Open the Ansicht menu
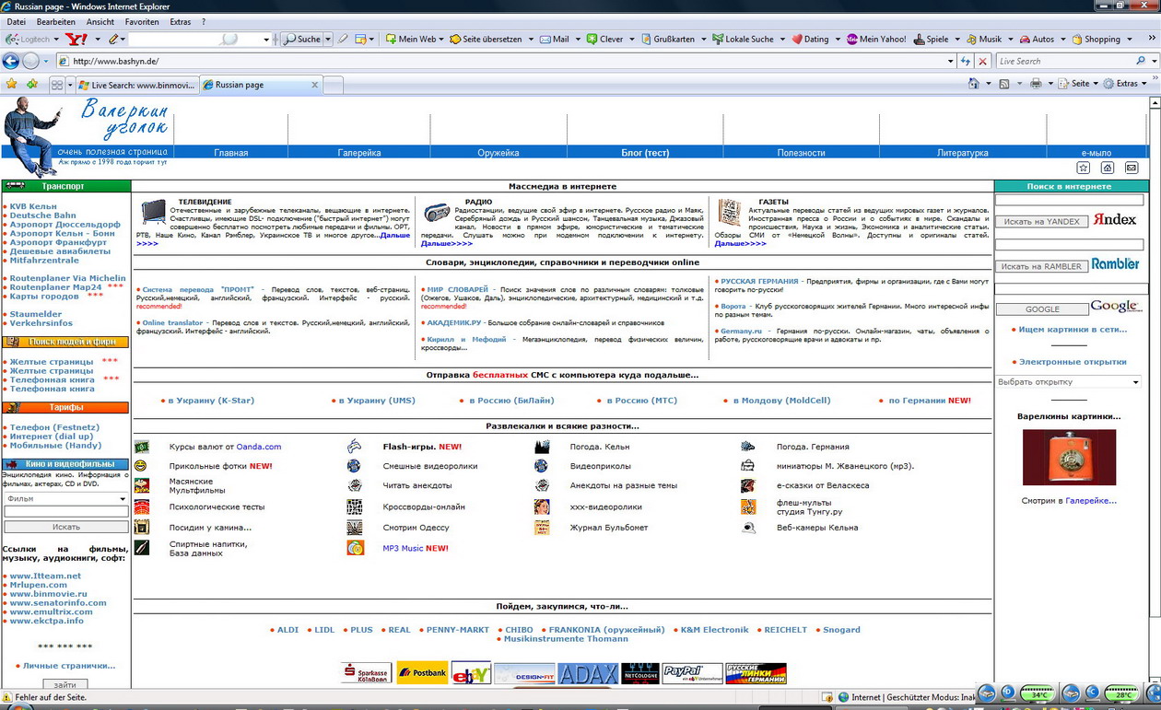The image size is (1161, 710). (x=100, y=22)
